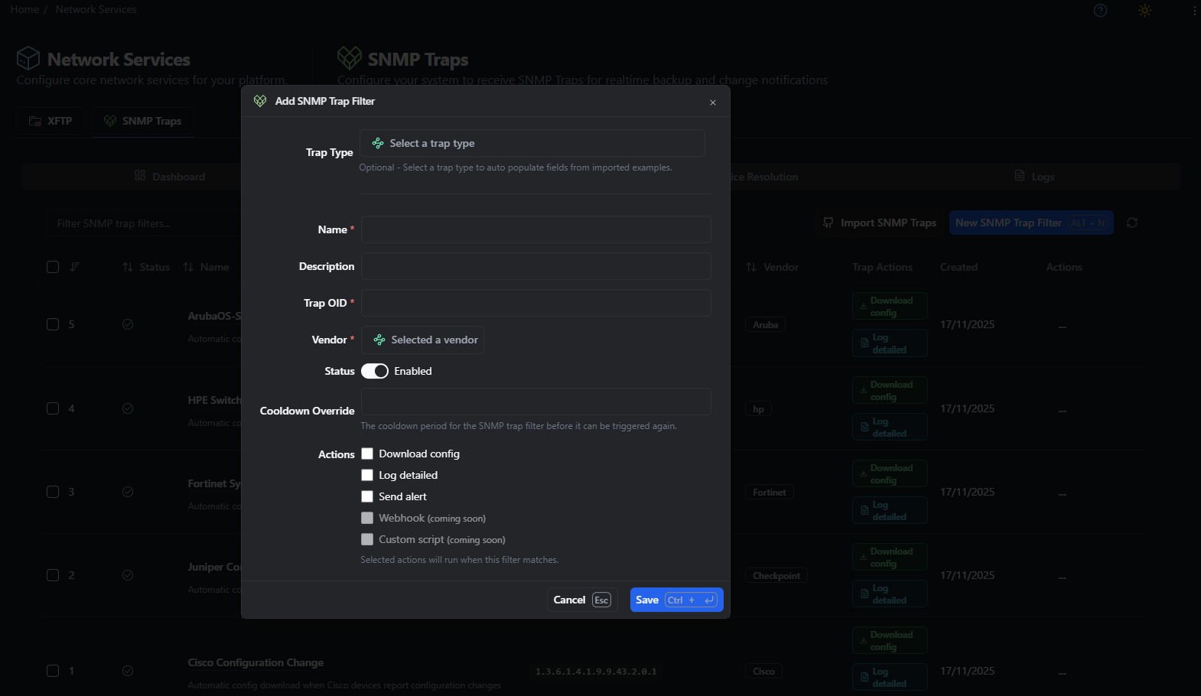Viewport: 1201px width, 696px height.
Task: Click the Network Services breadcrumb
Action: (x=96, y=9)
